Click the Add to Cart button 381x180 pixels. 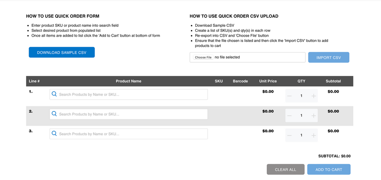click(329, 170)
